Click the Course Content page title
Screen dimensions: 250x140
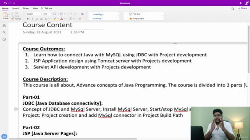(x=48, y=25)
